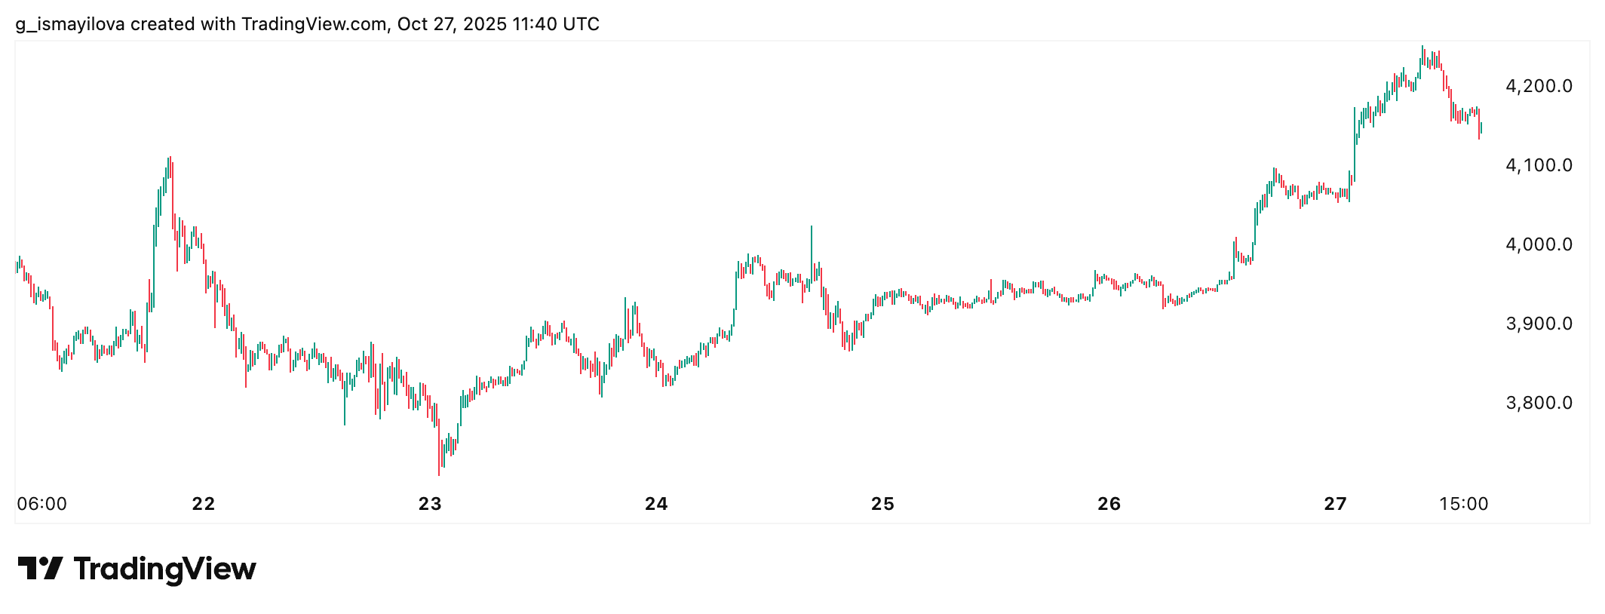Click the TradingView wordmark text
Screen dimensions: 1605x614
(164, 569)
